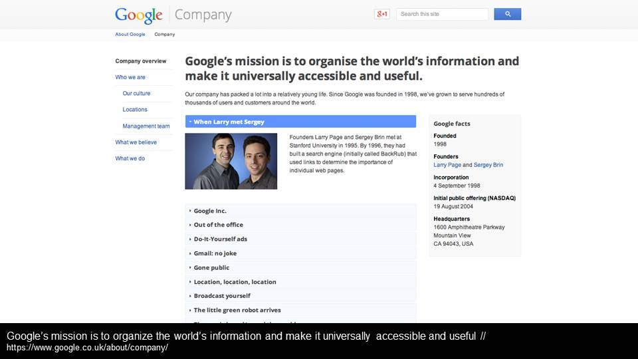Image resolution: width=638 pixels, height=359 pixels.
Task: Expand the Gone public section
Action: tap(300, 267)
